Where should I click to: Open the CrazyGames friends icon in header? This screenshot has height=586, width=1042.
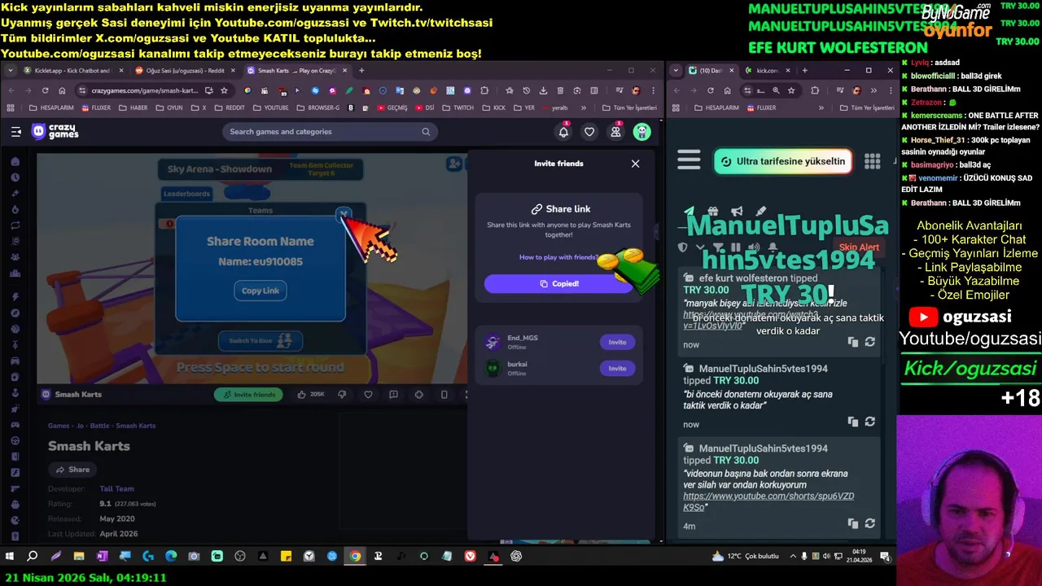pyautogui.click(x=615, y=132)
